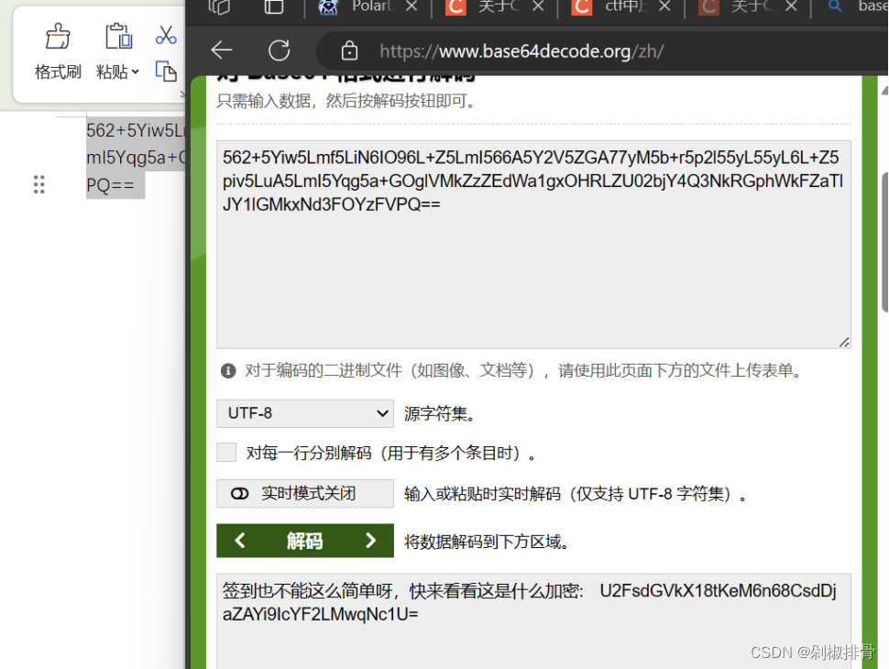
Task: Check the 对每一行分别解码 checkbox
Action: 225,452
